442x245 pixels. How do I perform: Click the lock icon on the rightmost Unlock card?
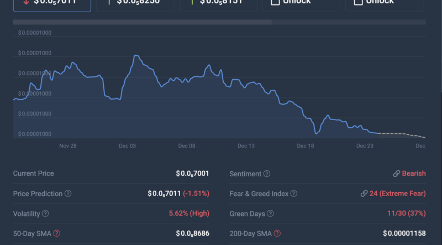(357, 2)
